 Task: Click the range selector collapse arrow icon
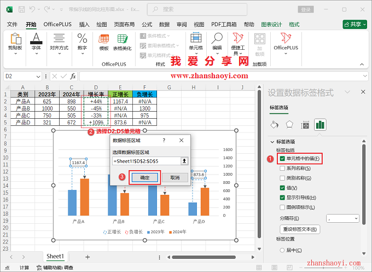point(185,161)
